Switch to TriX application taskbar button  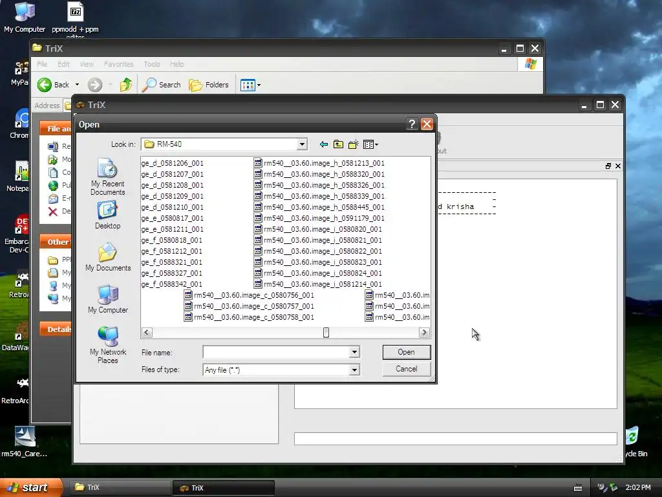coord(223,488)
